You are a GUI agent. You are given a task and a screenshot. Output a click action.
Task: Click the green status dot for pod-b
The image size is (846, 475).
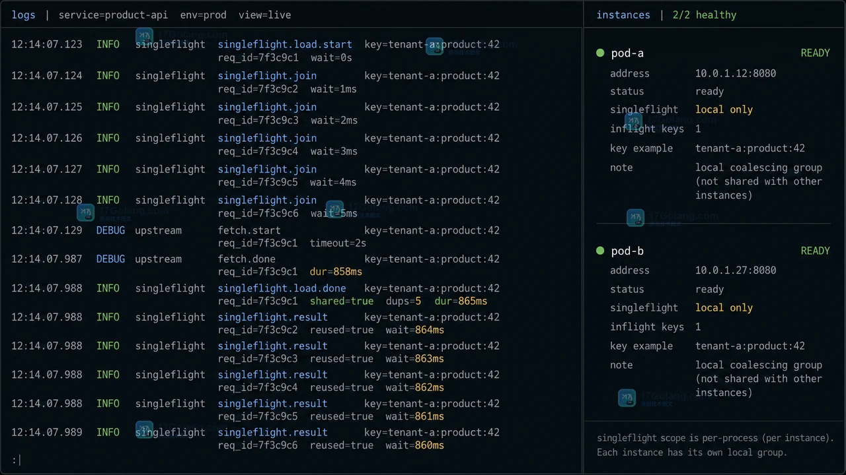(x=600, y=251)
